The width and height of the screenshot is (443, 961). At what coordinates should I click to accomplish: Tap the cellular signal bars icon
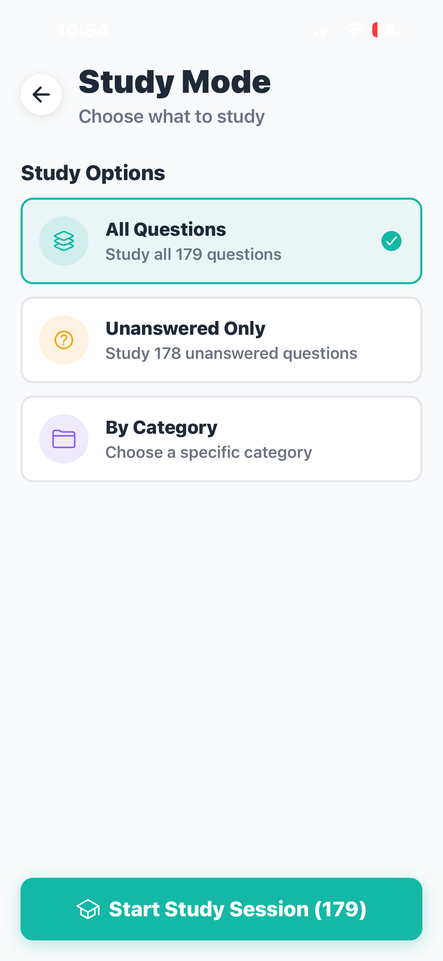point(325,30)
